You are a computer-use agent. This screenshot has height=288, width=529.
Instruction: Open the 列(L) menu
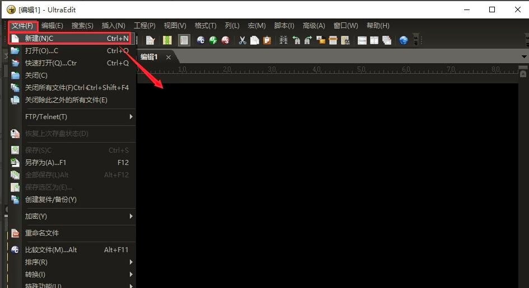232,26
